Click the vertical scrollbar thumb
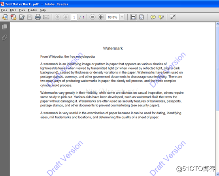219x176 pixels. [x=217, y=68]
